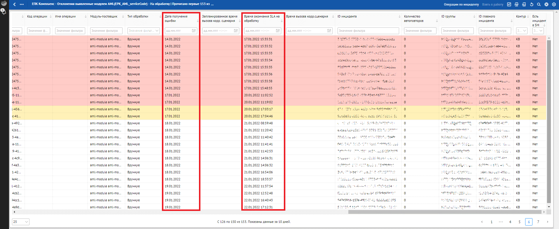The image size is (559, 229).
Task: Open the rows-per-page dropdown showing 25
Action: [21, 222]
